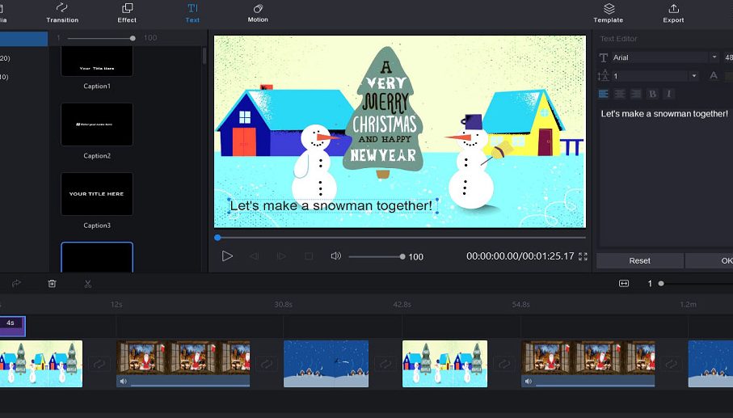Viewport: 733px width, 418px height.
Task: Delete selected clip with trash icon
Action: [52, 283]
